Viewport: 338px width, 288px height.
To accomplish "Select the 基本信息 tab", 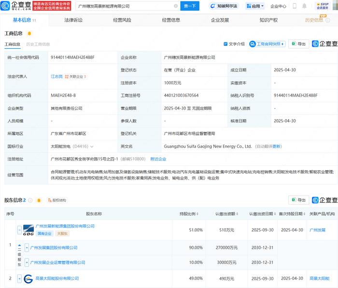I will [24, 20].
